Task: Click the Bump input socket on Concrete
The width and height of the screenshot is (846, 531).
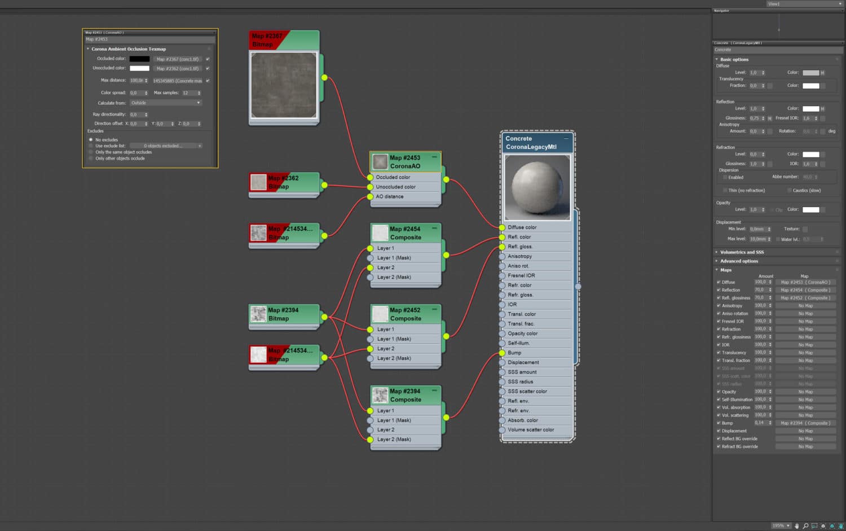Action: point(502,353)
